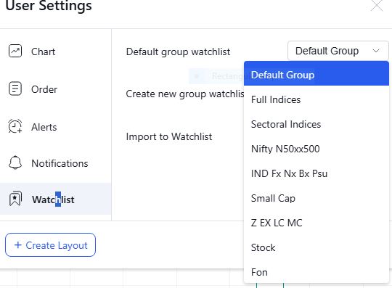This screenshot has height=288, width=392.
Task: Click the Chart settings icon
Action: click(15, 51)
